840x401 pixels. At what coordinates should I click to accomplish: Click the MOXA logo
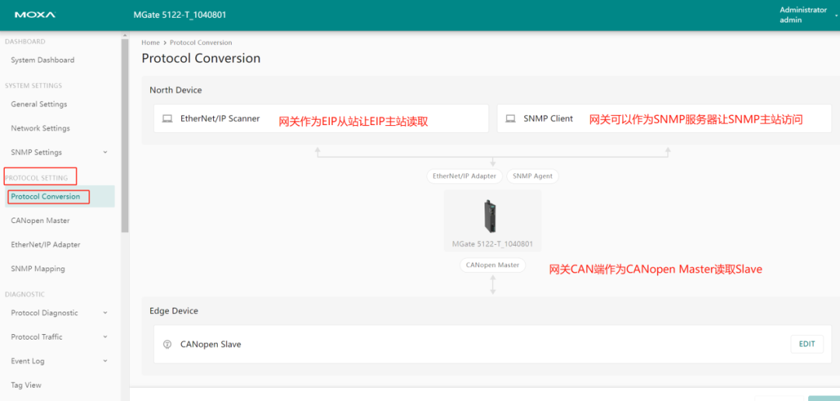35,15
